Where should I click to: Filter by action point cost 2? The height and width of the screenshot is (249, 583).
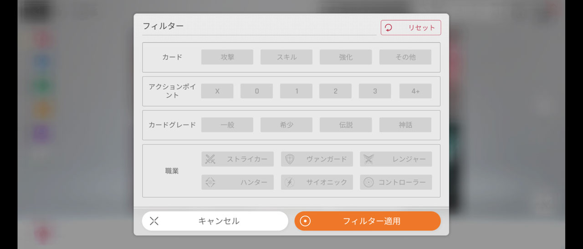tap(335, 91)
